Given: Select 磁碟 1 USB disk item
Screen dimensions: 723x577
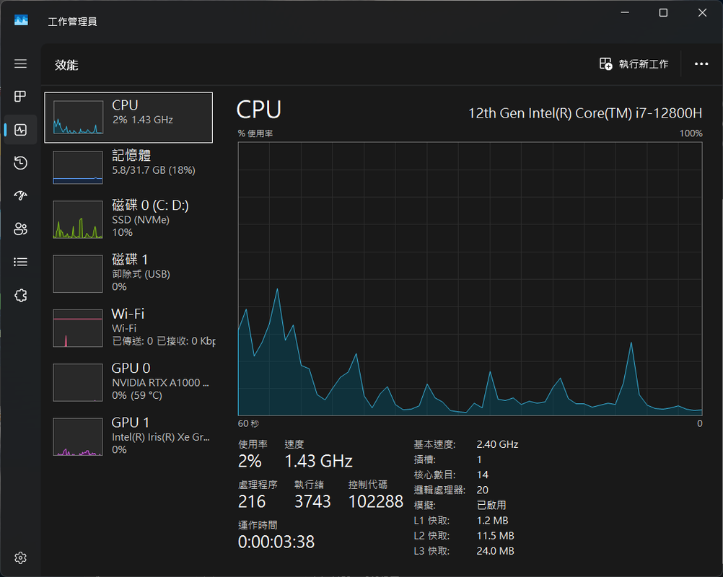Looking at the screenshot, I should (x=128, y=273).
